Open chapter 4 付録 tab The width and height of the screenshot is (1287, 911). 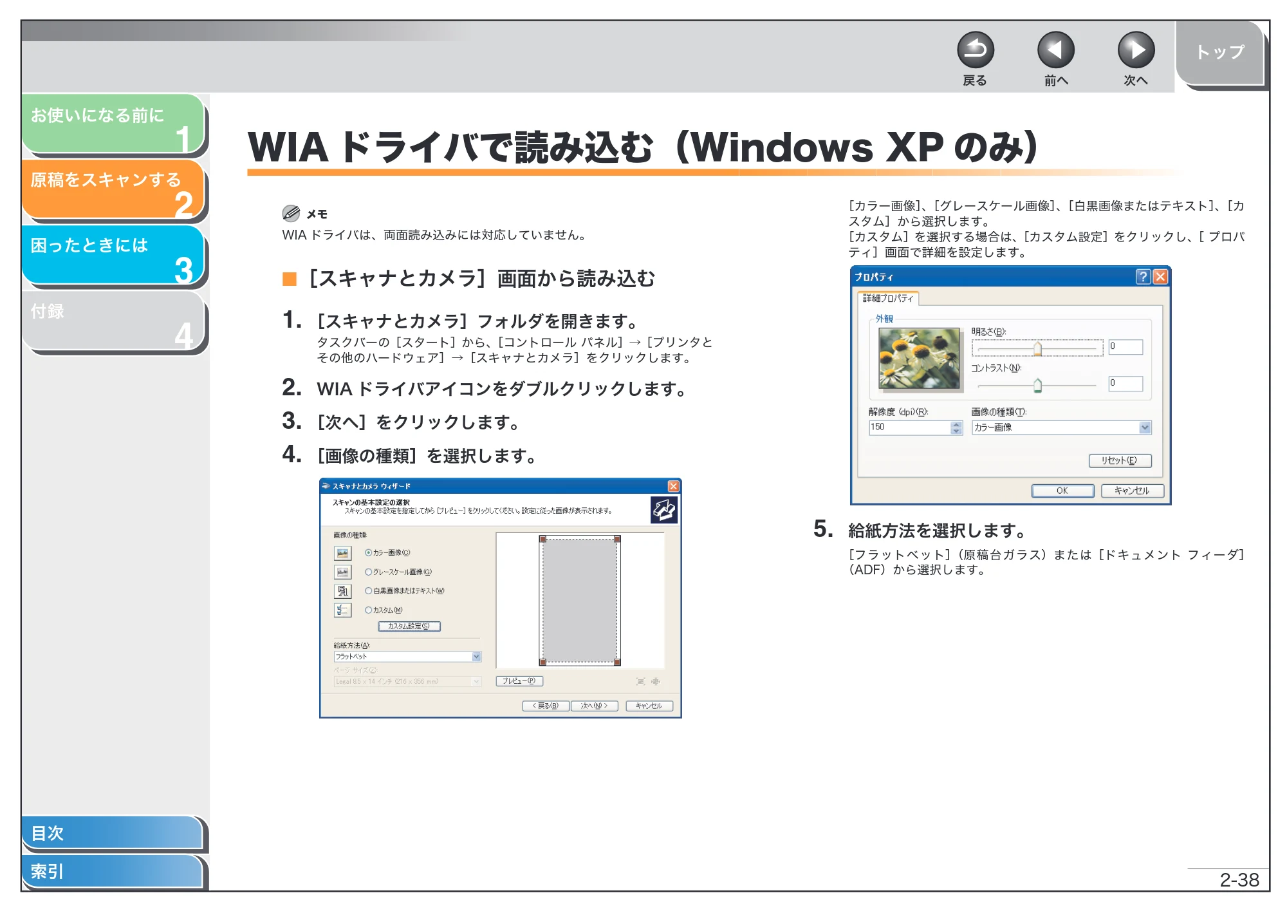[x=113, y=321]
